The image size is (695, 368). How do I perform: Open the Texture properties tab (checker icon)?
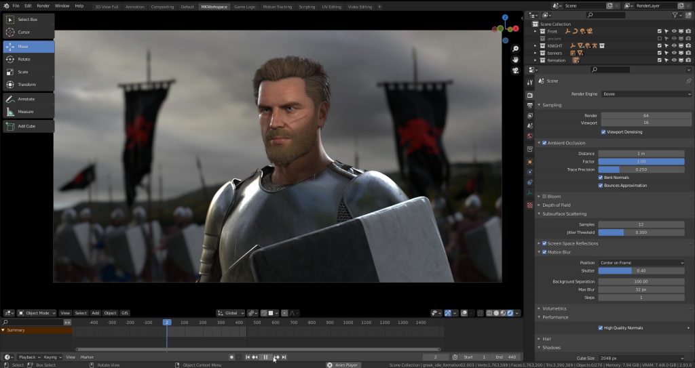point(529,205)
